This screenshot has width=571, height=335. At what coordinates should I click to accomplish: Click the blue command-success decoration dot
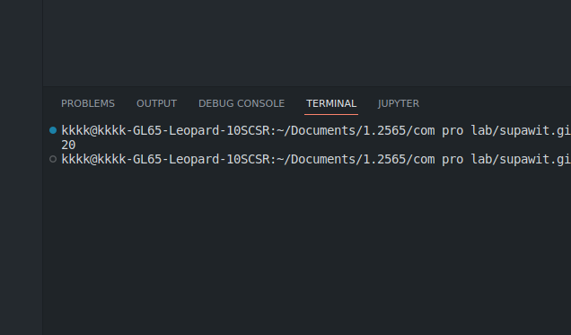pos(53,130)
